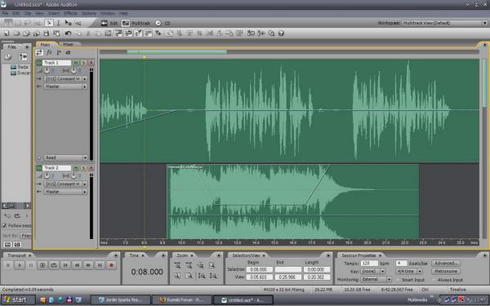Screen dimensions: 490x306
Task: Click Play in the Transport panel
Action: point(20,265)
